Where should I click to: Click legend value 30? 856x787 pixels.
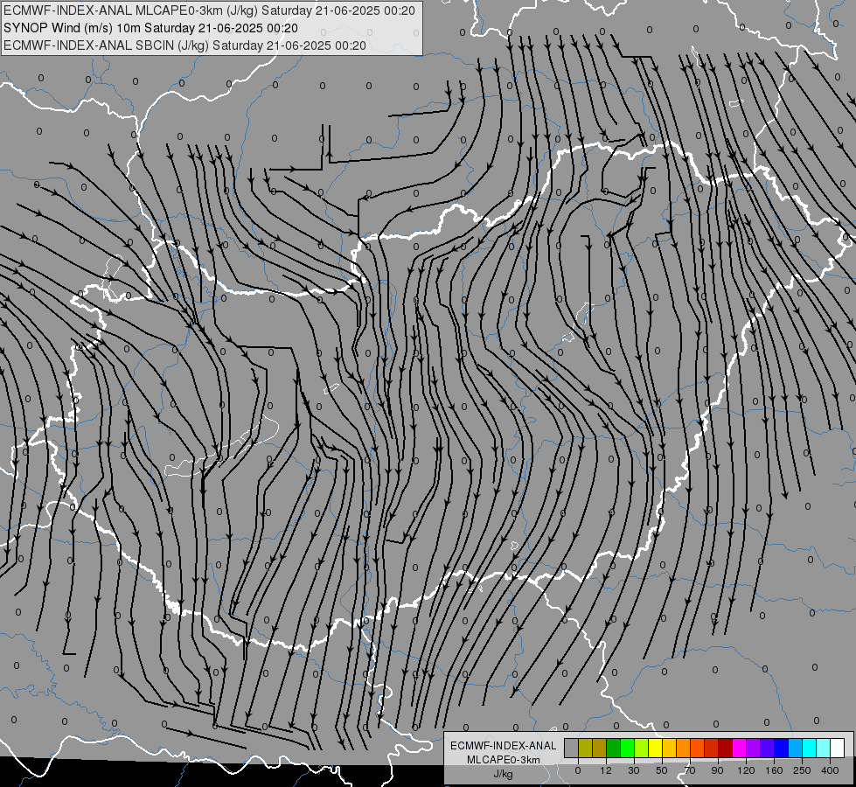(634, 770)
